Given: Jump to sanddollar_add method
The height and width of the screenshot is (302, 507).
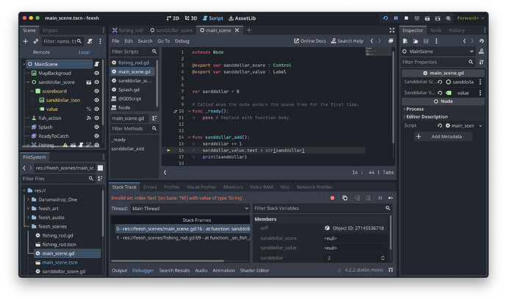Looking at the screenshot, I should point(128,148).
